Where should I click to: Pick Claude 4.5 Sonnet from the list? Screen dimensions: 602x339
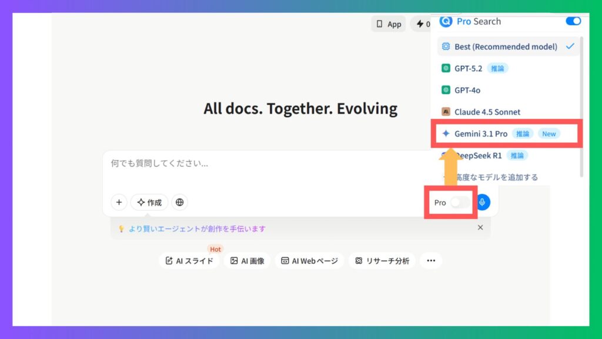coord(487,112)
